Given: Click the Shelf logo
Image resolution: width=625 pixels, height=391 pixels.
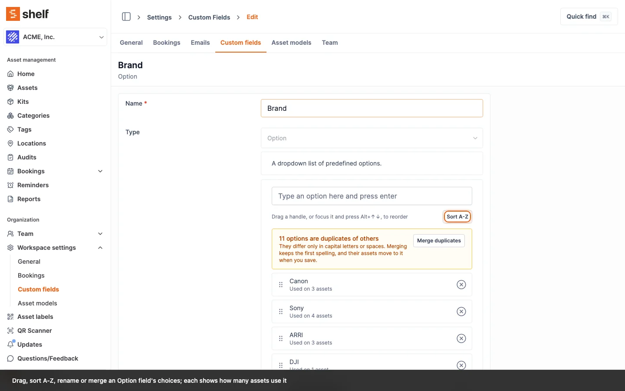Looking at the screenshot, I should pyautogui.click(x=27, y=14).
